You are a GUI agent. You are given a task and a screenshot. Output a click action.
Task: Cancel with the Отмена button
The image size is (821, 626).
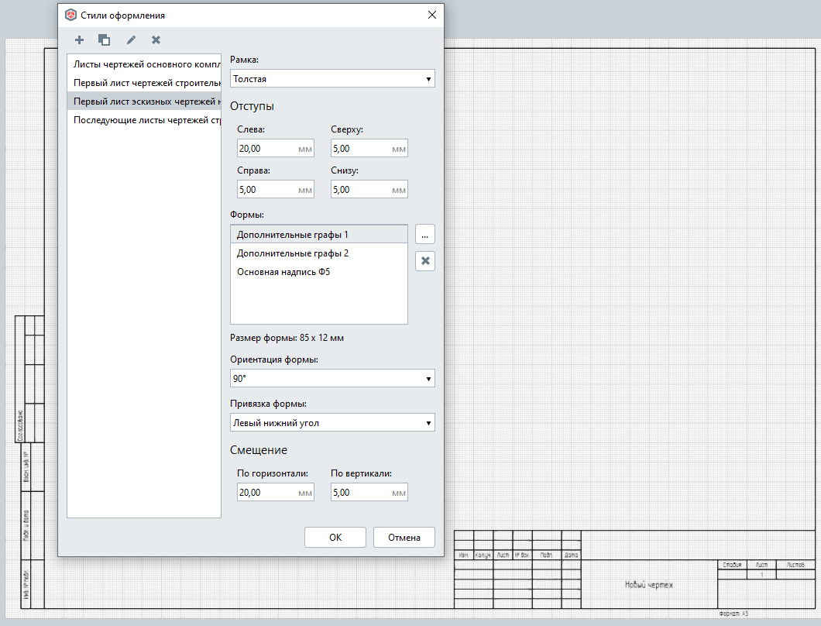click(404, 538)
